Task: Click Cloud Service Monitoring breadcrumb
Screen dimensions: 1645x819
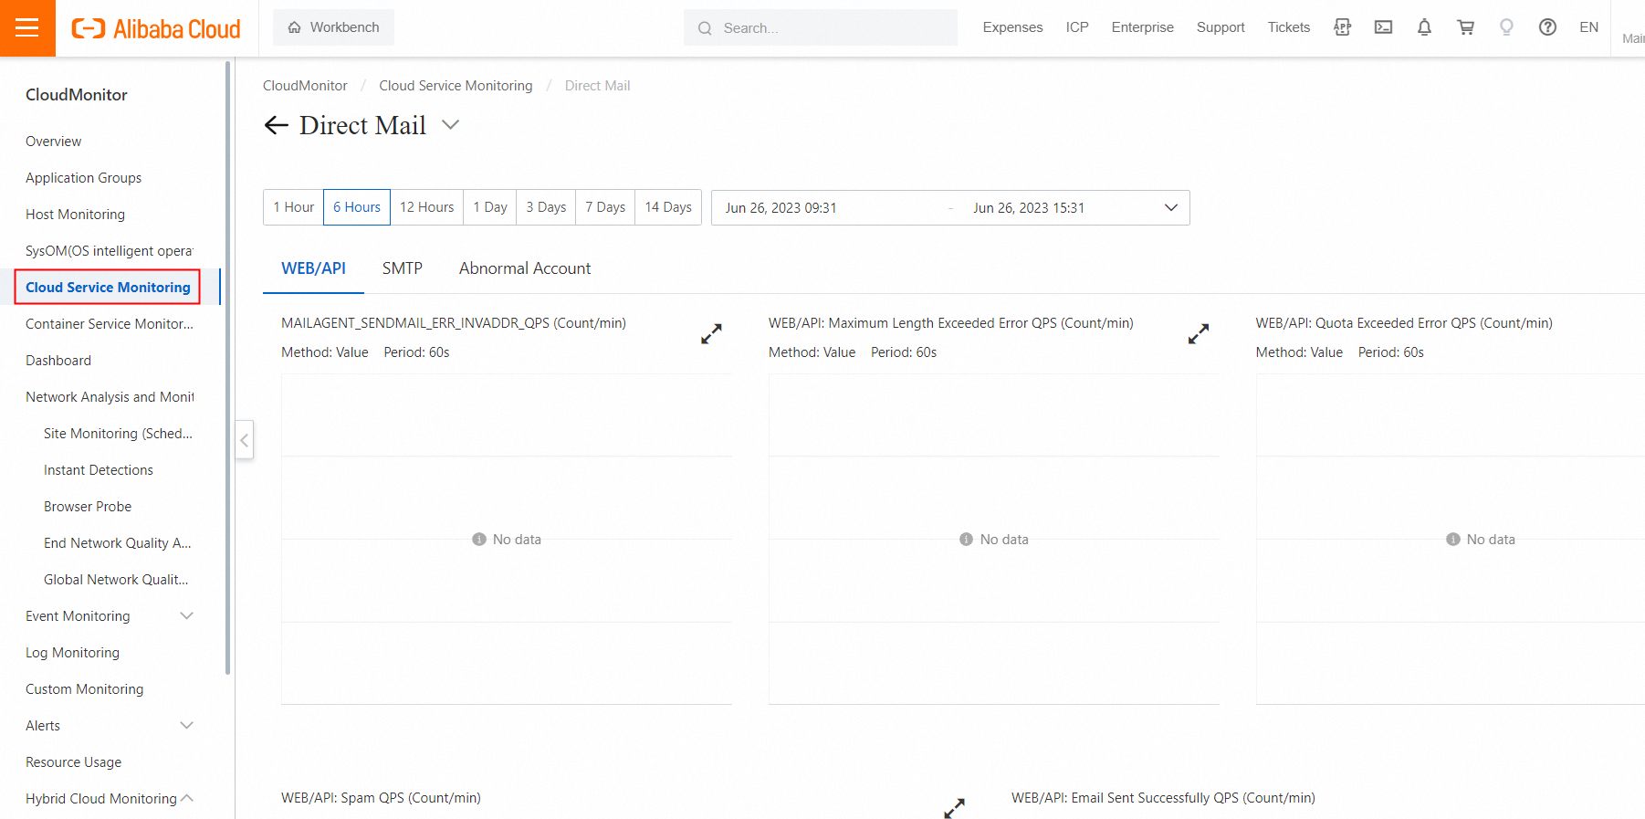Action: coord(456,86)
